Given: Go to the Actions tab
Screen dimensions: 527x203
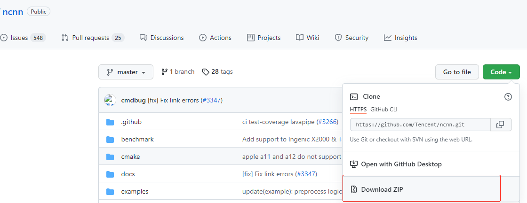Looking at the screenshot, I should [x=215, y=38].
